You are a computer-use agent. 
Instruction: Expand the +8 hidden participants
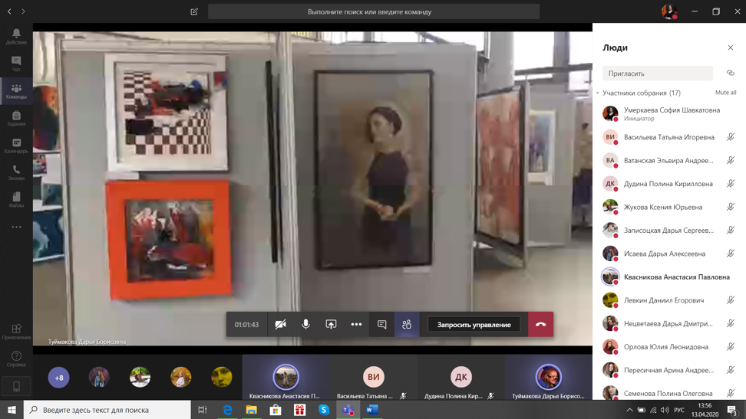[x=59, y=377]
